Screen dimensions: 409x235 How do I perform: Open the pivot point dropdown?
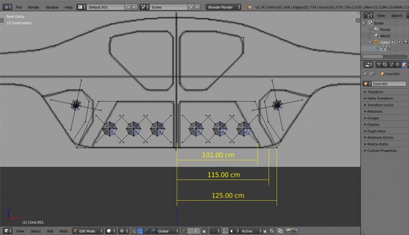point(123,231)
